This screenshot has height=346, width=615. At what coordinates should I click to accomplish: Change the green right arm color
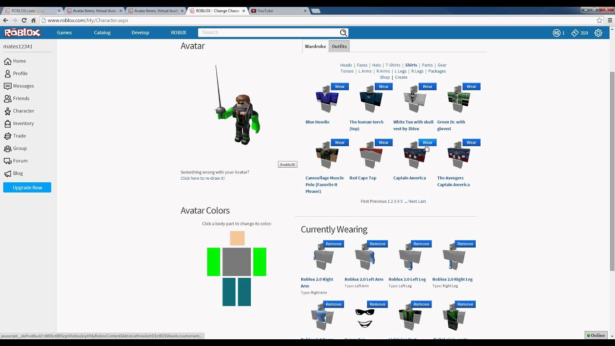tap(213, 262)
